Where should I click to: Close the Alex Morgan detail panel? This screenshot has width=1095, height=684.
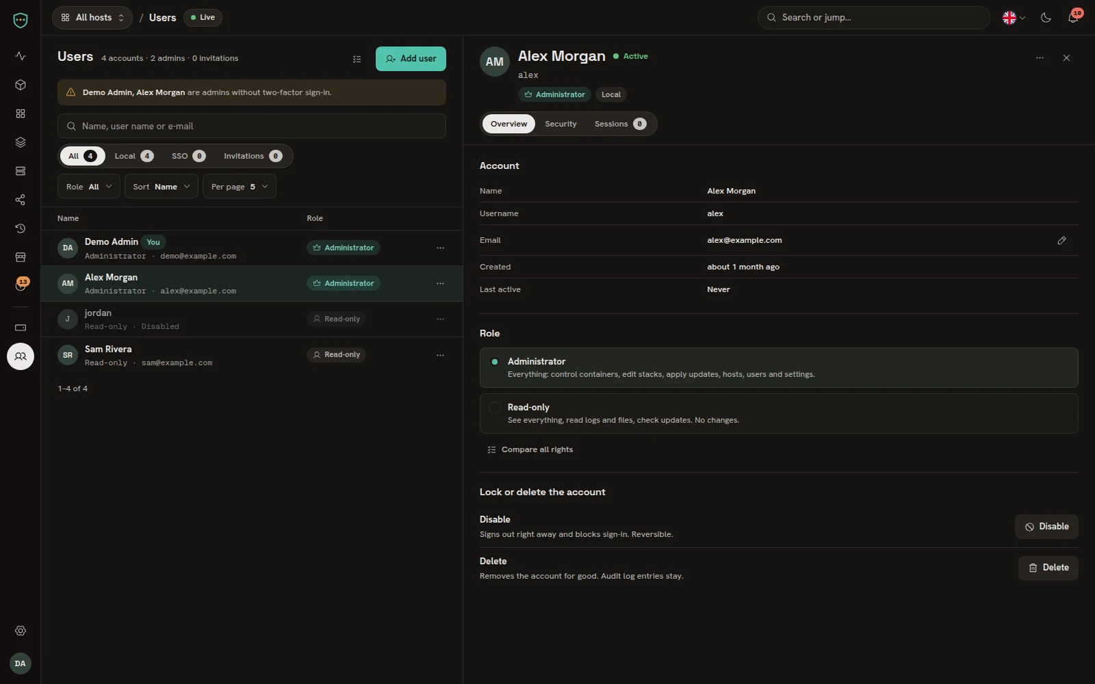1066,58
